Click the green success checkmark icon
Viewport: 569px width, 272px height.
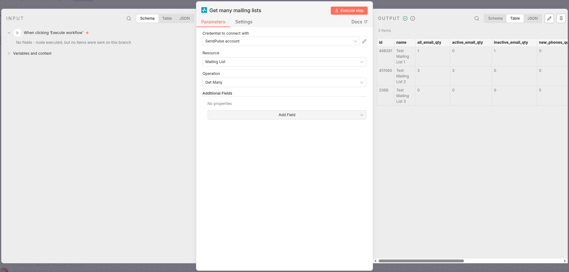tap(405, 18)
